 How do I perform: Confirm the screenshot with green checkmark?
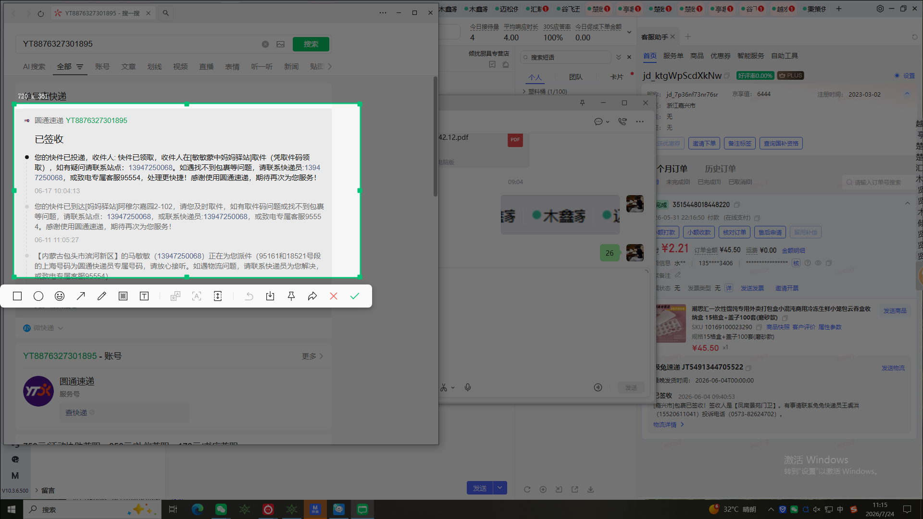pos(355,296)
